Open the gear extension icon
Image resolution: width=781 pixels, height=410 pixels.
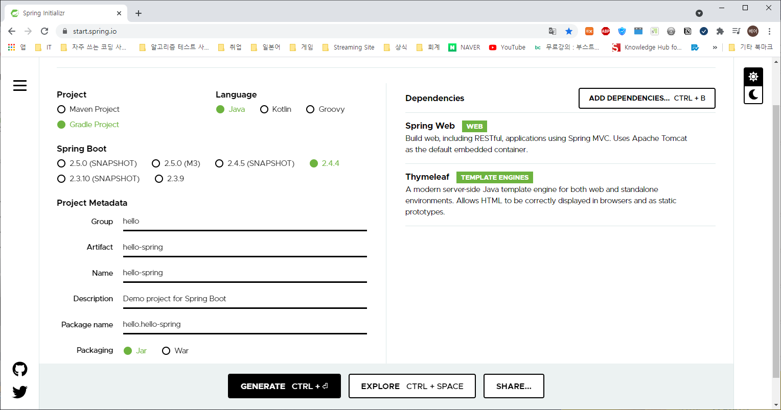[671, 31]
